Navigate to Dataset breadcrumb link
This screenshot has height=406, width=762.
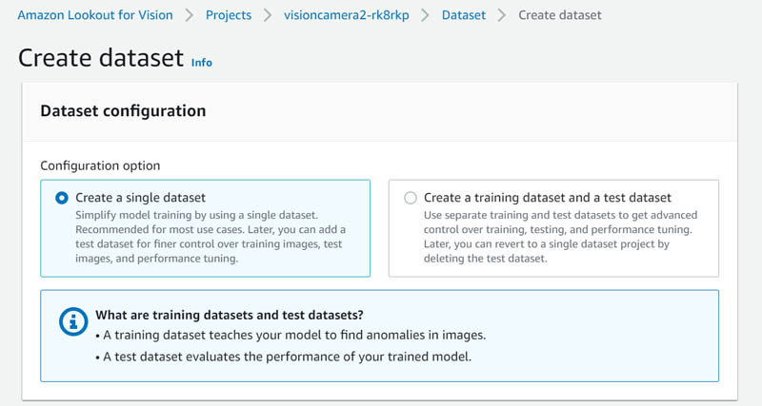pos(464,15)
